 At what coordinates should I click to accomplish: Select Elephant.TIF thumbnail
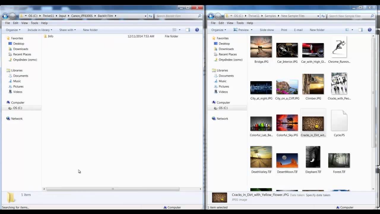313,157
